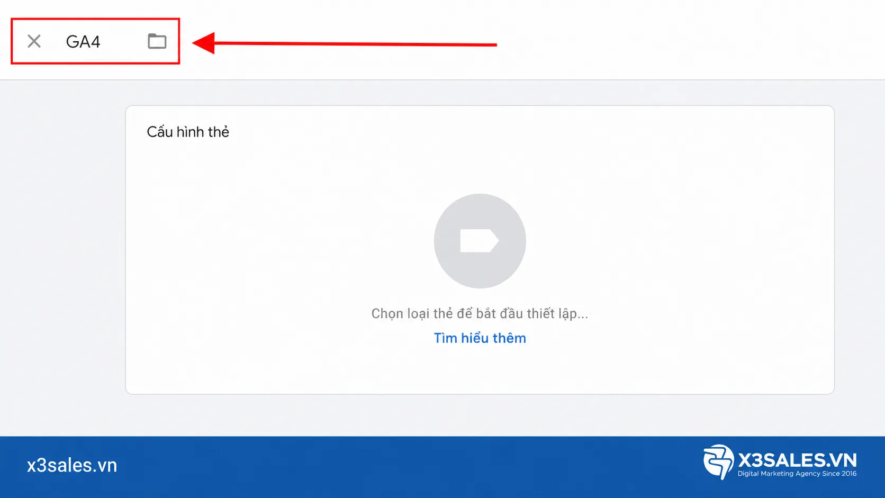
Task: Click "Chọn loại thẻ để bắt đầu thiết lập..." text
Action: coord(480,313)
